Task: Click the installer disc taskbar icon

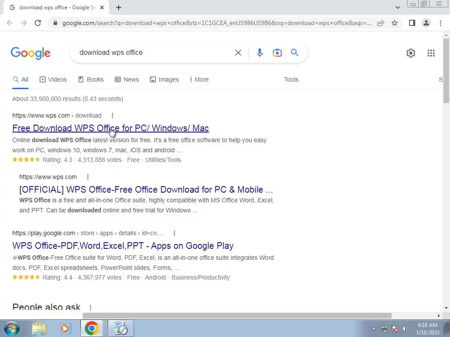Action: pyautogui.click(x=121, y=329)
